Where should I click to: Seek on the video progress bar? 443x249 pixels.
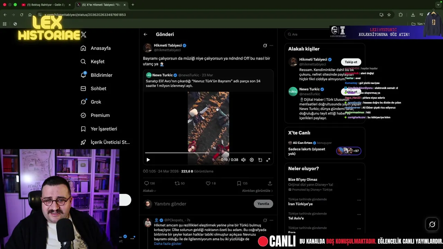(x=208, y=153)
